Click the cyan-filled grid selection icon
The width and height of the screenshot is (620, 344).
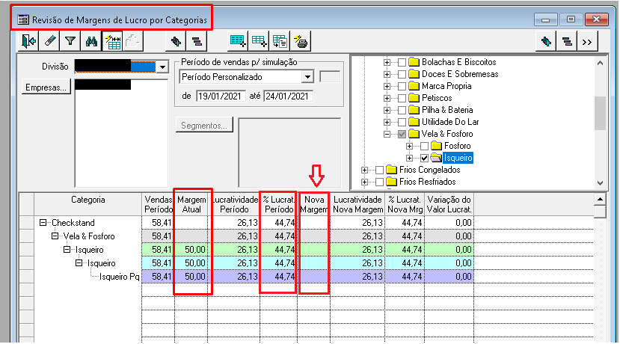click(238, 41)
